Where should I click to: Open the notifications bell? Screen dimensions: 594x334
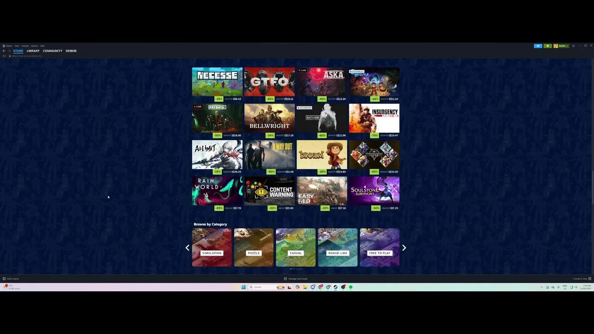(548, 46)
